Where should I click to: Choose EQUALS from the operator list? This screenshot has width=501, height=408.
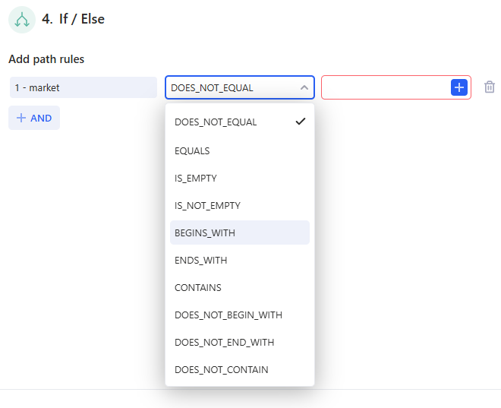[193, 150]
